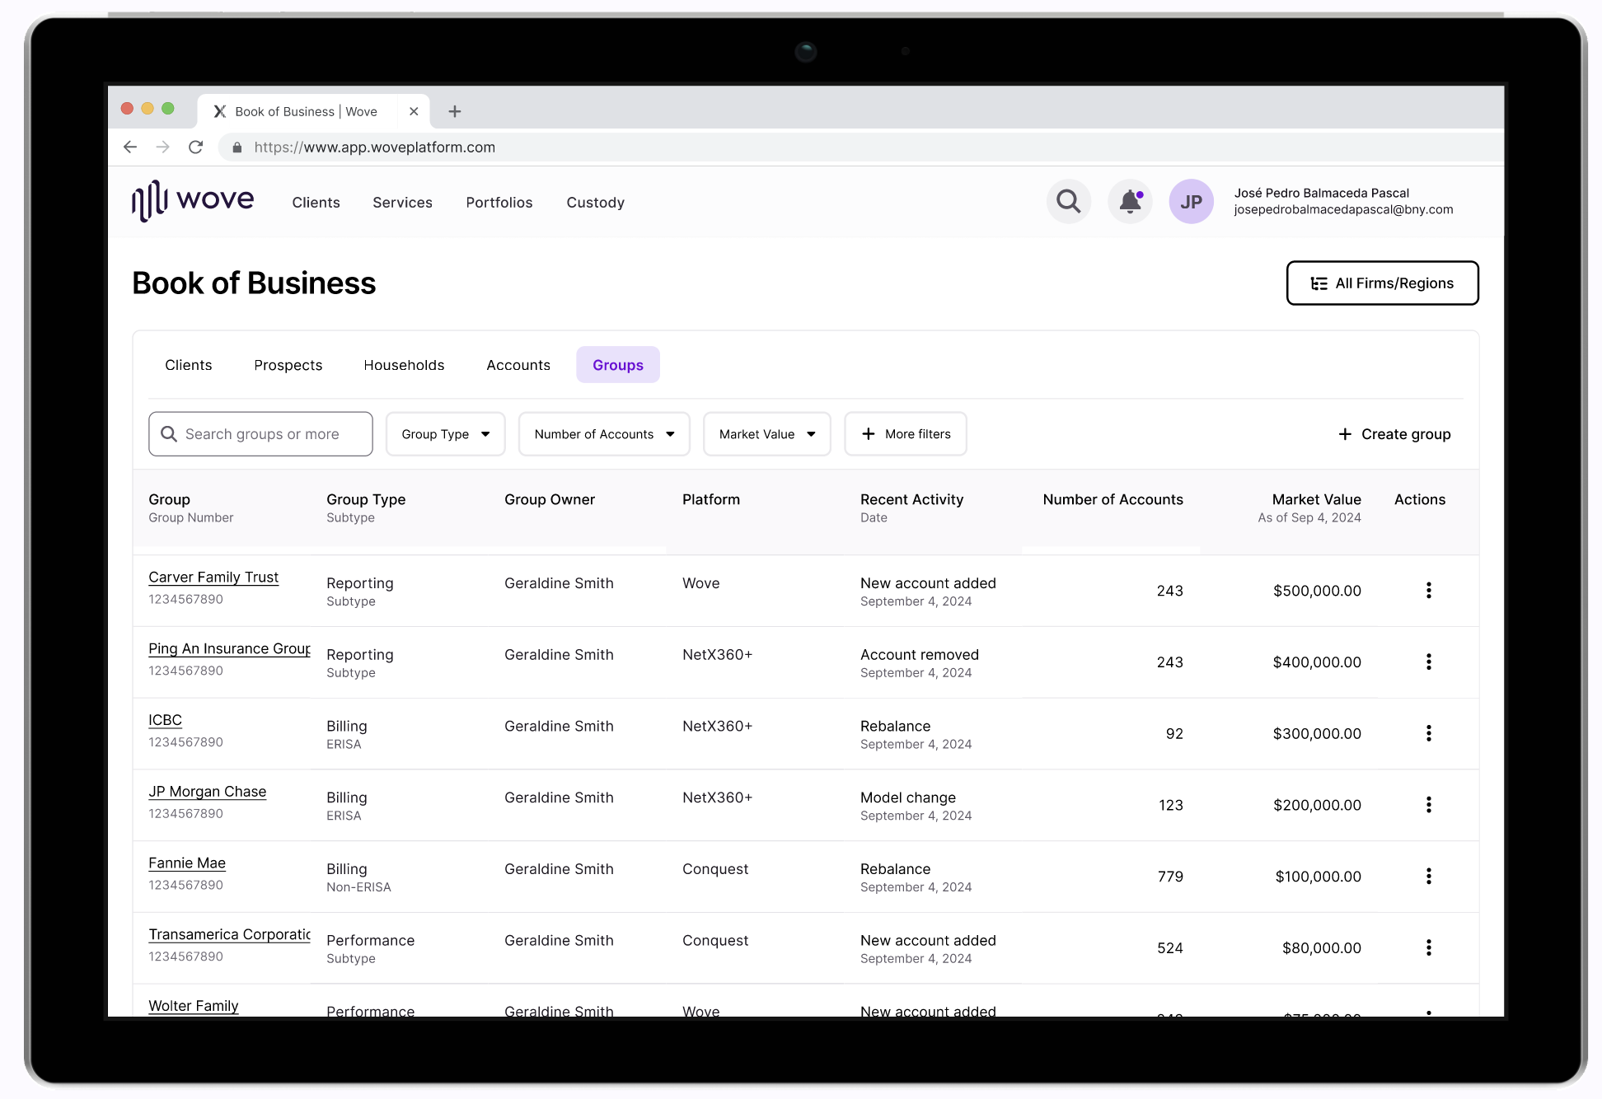The image size is (1602, 1099).
Task: Reload the browser page
Action: (x=195, y=147)
